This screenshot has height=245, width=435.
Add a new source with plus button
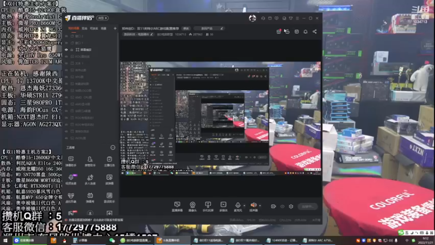tap(115, 28)
